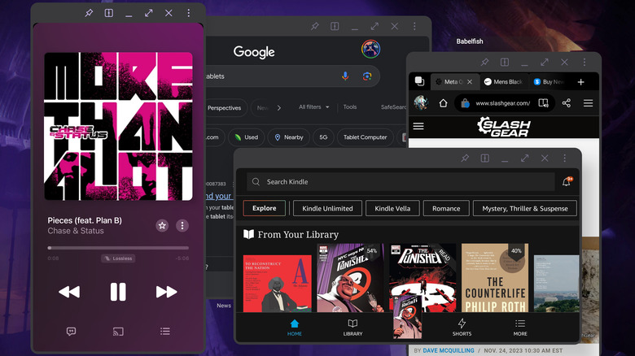
Task: Seek using the song progress bar
Action: pyautogui.click(x=118, y=248)
